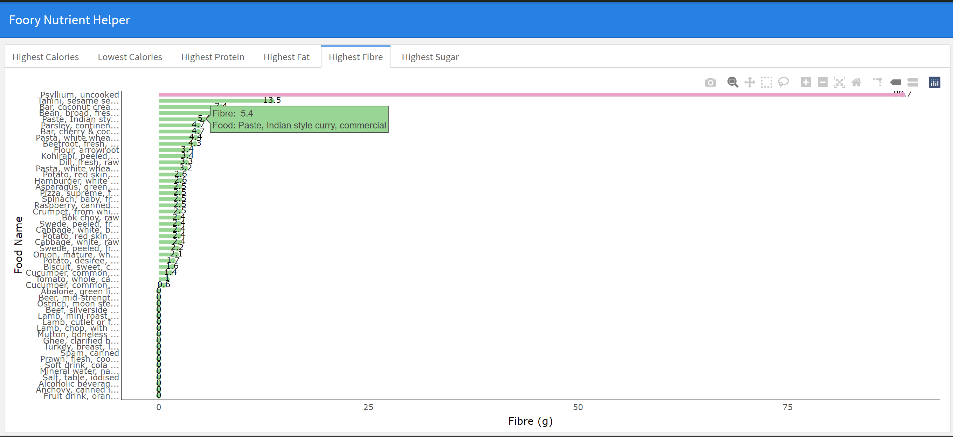Enable compare data on hover
This screenshot has width=953, height=437.
[912, 82]
